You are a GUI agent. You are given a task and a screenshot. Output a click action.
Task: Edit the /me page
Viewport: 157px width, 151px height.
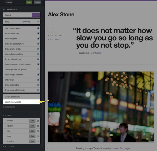pyautogui.click(x=32, y=131)
